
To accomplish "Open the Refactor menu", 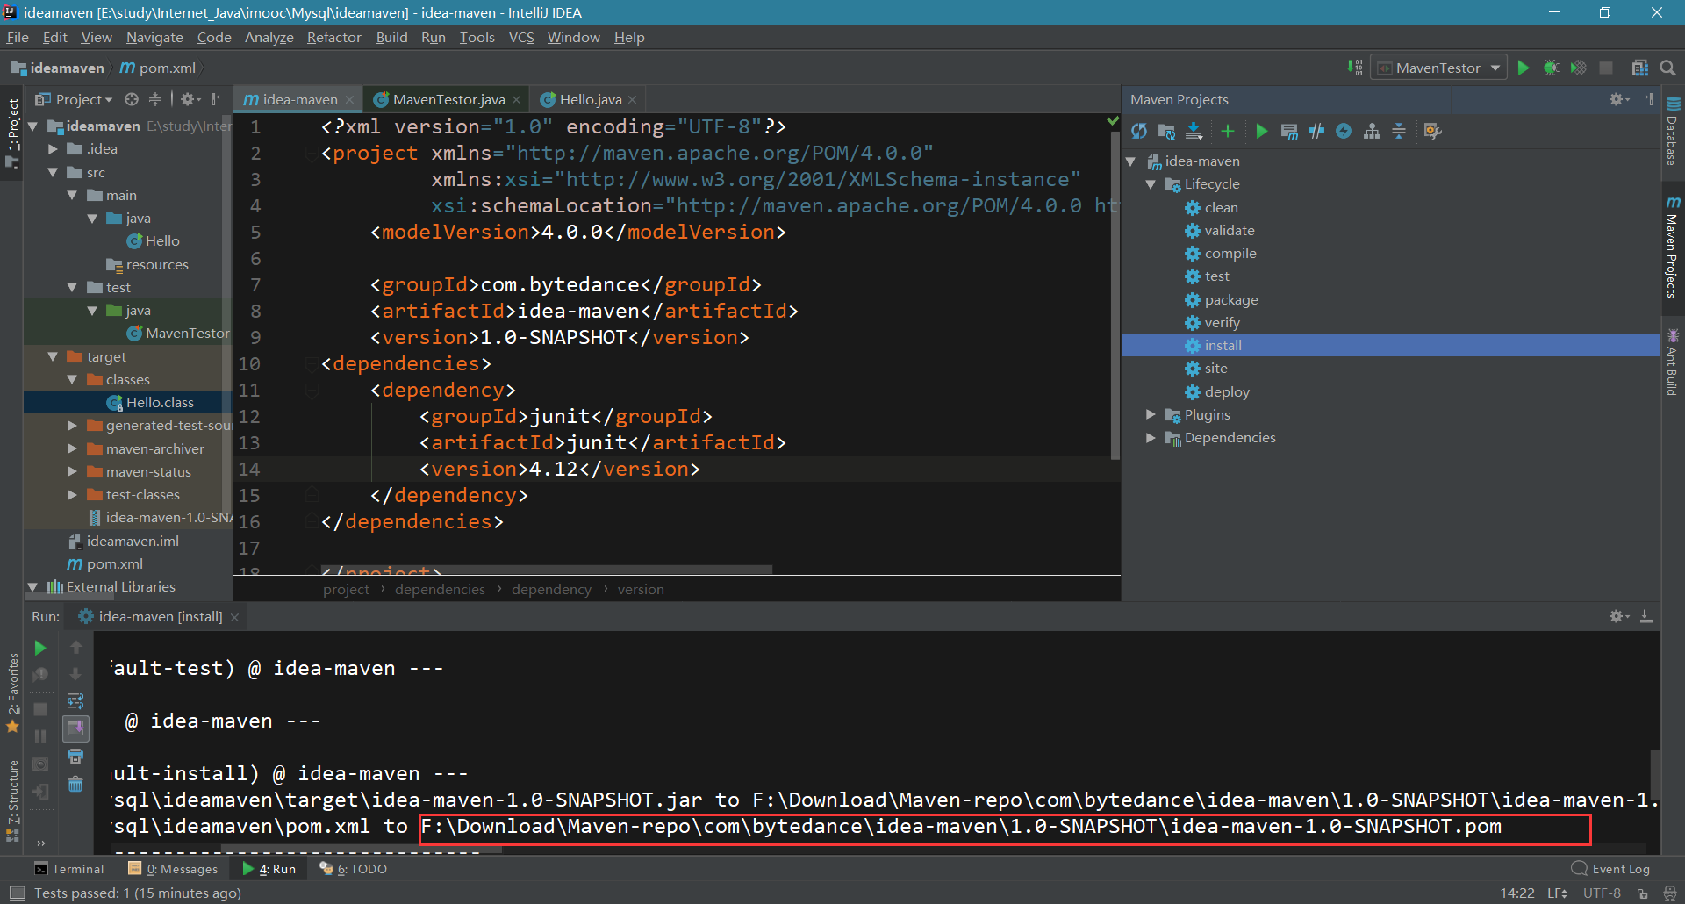I will pyautogui.click(x=333, y=37).
